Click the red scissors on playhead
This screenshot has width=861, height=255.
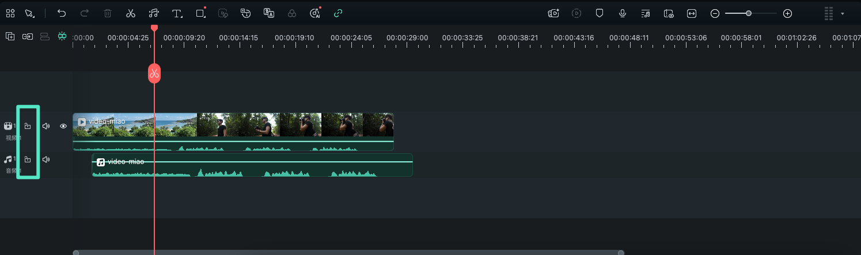(x=154, y=74)
